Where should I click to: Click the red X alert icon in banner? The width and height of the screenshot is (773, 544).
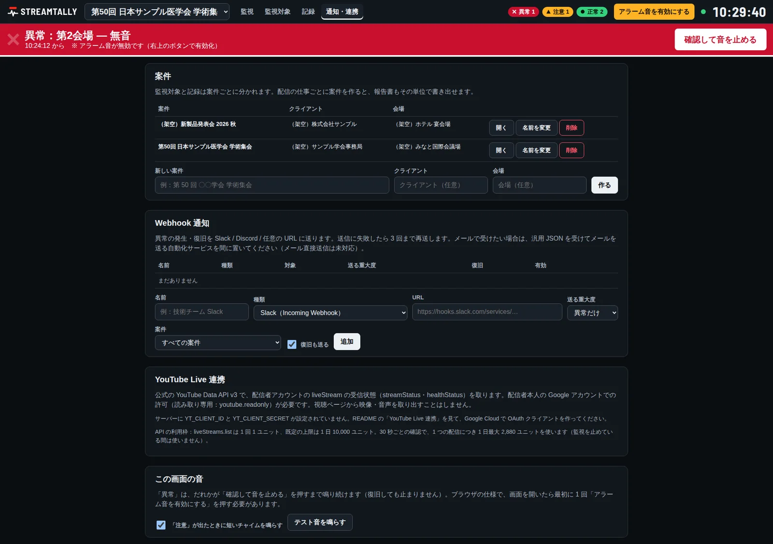click(x=14, y=40)
